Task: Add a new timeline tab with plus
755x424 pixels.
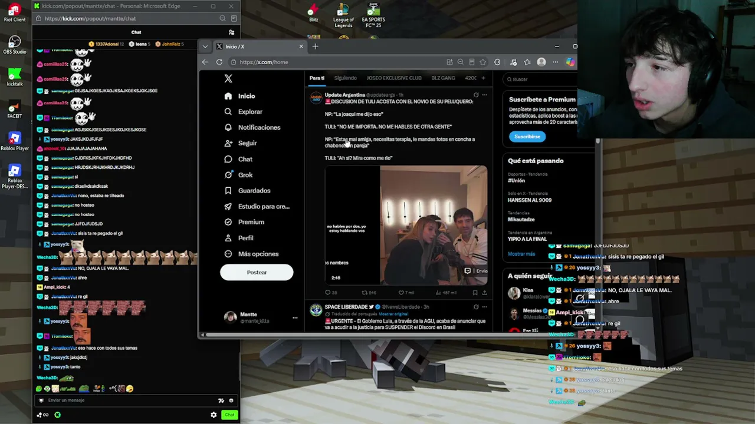Action: pyautogui.click(x=483, y=78)
